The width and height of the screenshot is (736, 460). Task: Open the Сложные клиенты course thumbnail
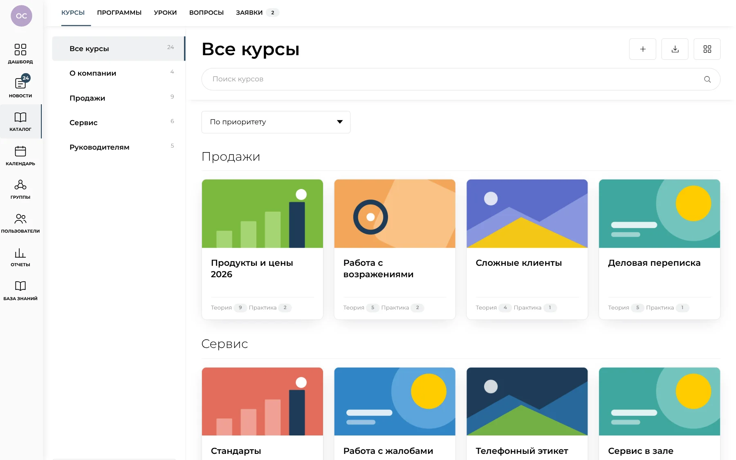(x=527, y=213)
